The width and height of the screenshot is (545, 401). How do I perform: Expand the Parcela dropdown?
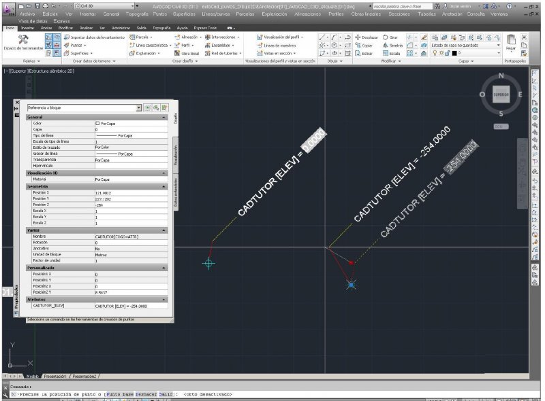pos(141,37)
